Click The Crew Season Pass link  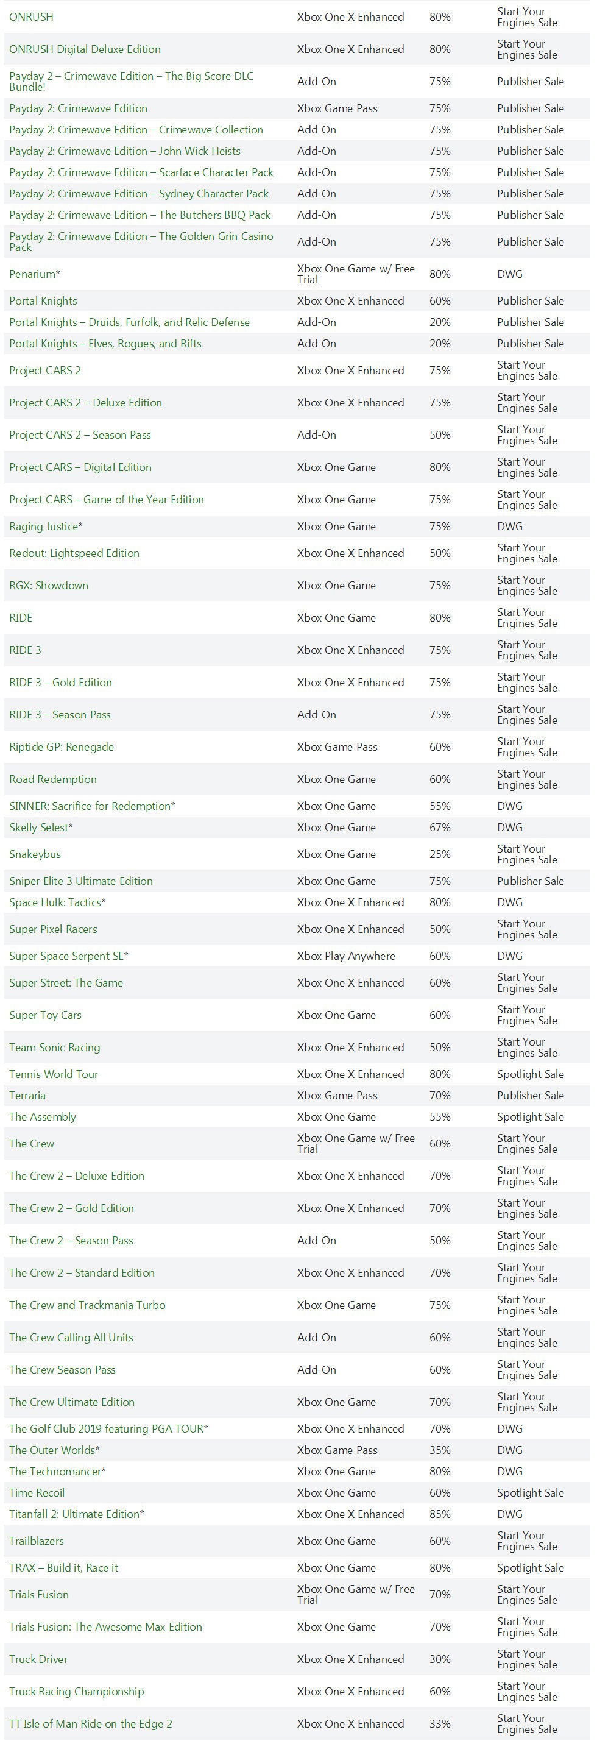pyautogui.click(x=62, y=1370)
